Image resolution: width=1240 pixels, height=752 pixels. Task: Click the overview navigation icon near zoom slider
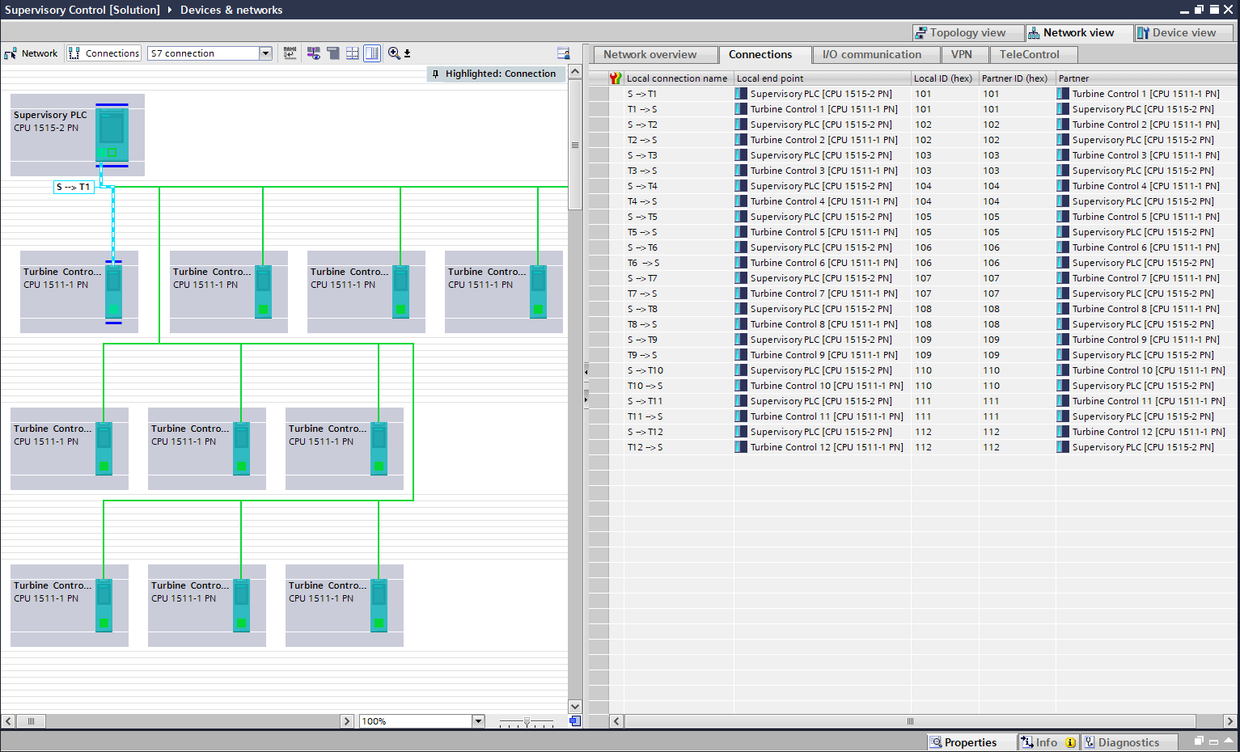(574, 721)
